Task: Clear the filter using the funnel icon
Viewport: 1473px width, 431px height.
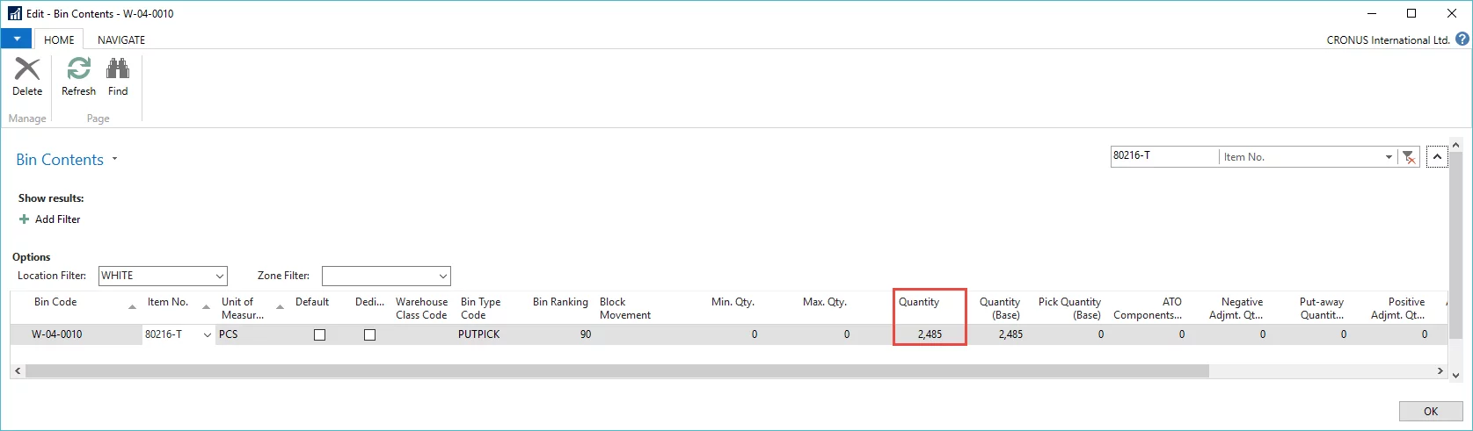Action: 1409,157
